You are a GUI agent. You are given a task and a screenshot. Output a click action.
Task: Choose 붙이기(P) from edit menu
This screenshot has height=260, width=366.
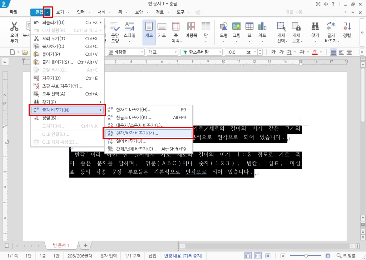pyautogui.click(x=68, y=54)
